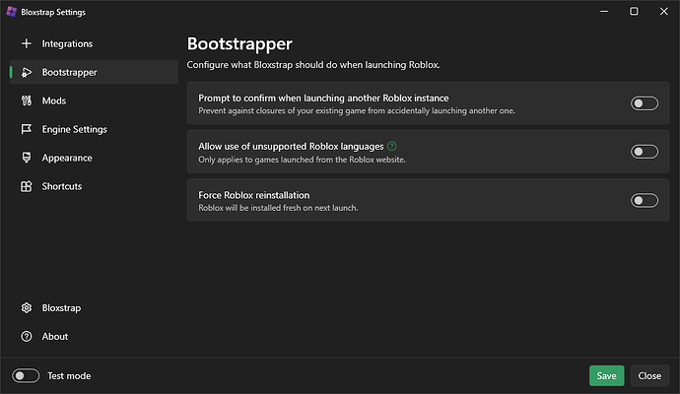Click the Integrations plus icon in the sidebar
The width and height of the screenshot is (680, 394).
(27, 43)
